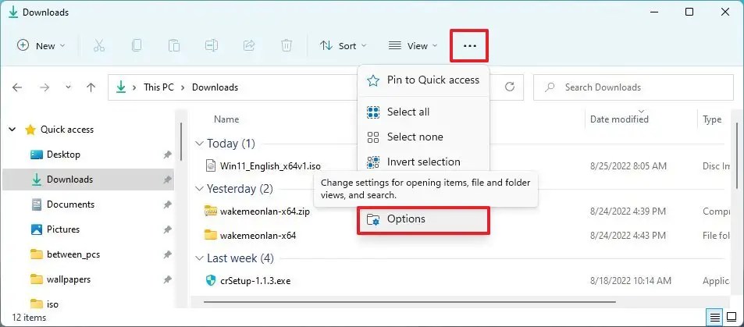This screenshot has width=744, height=327.
Task: Open Documents folder in Quick access
Action: tap(70, 204)
